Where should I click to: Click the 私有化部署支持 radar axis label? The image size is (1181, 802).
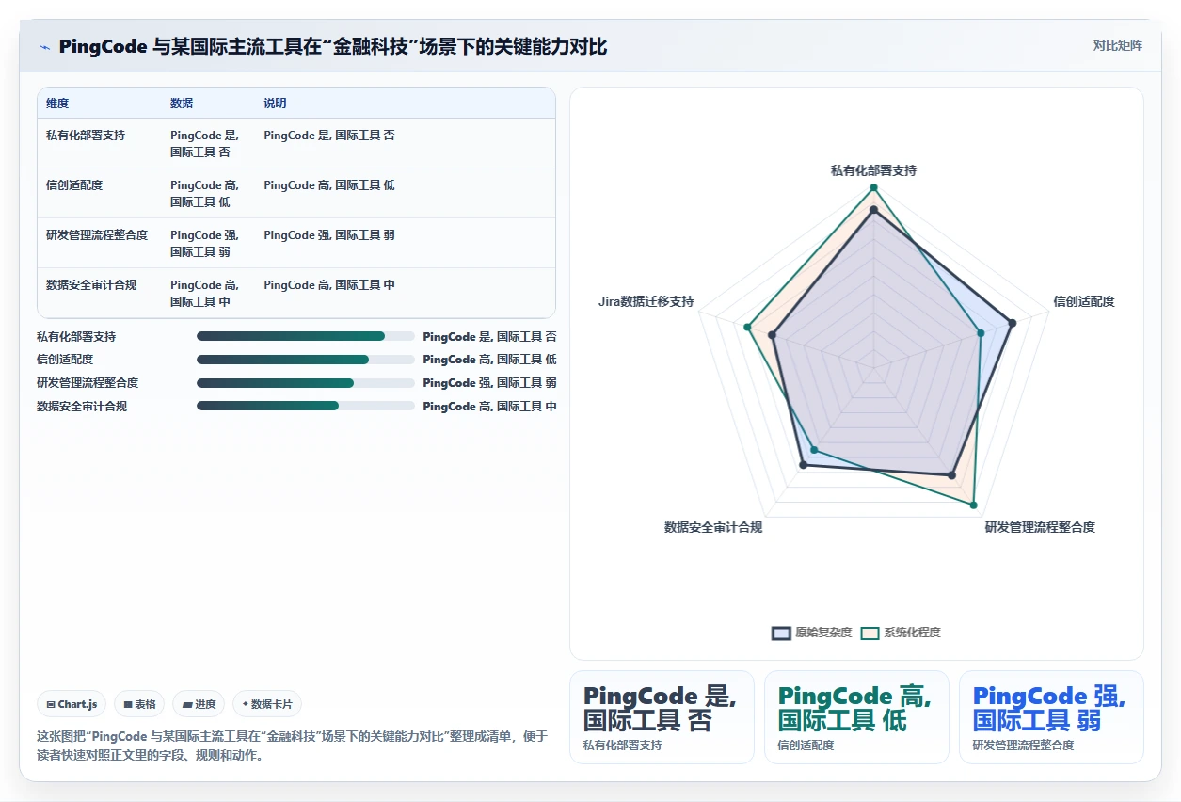click(x=873, y=170)
